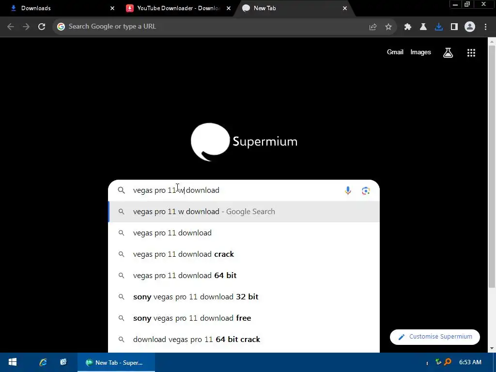Viewport: 496px width, 372px height.
Task: Bookmark this tab with the star icon
Action: (x=388, y=27)
